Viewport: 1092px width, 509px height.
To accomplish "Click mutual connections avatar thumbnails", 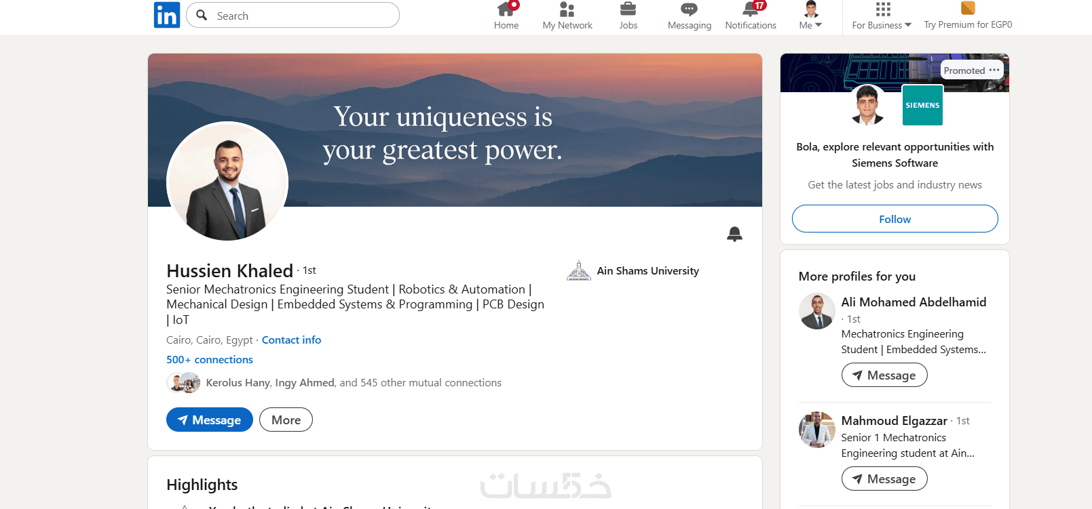I will tap(183, 383).
